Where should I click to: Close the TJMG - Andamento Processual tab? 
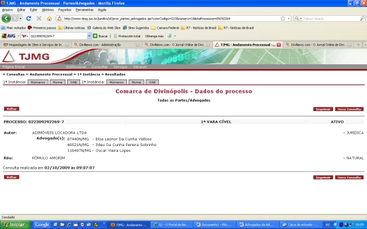tap(278, 45)
